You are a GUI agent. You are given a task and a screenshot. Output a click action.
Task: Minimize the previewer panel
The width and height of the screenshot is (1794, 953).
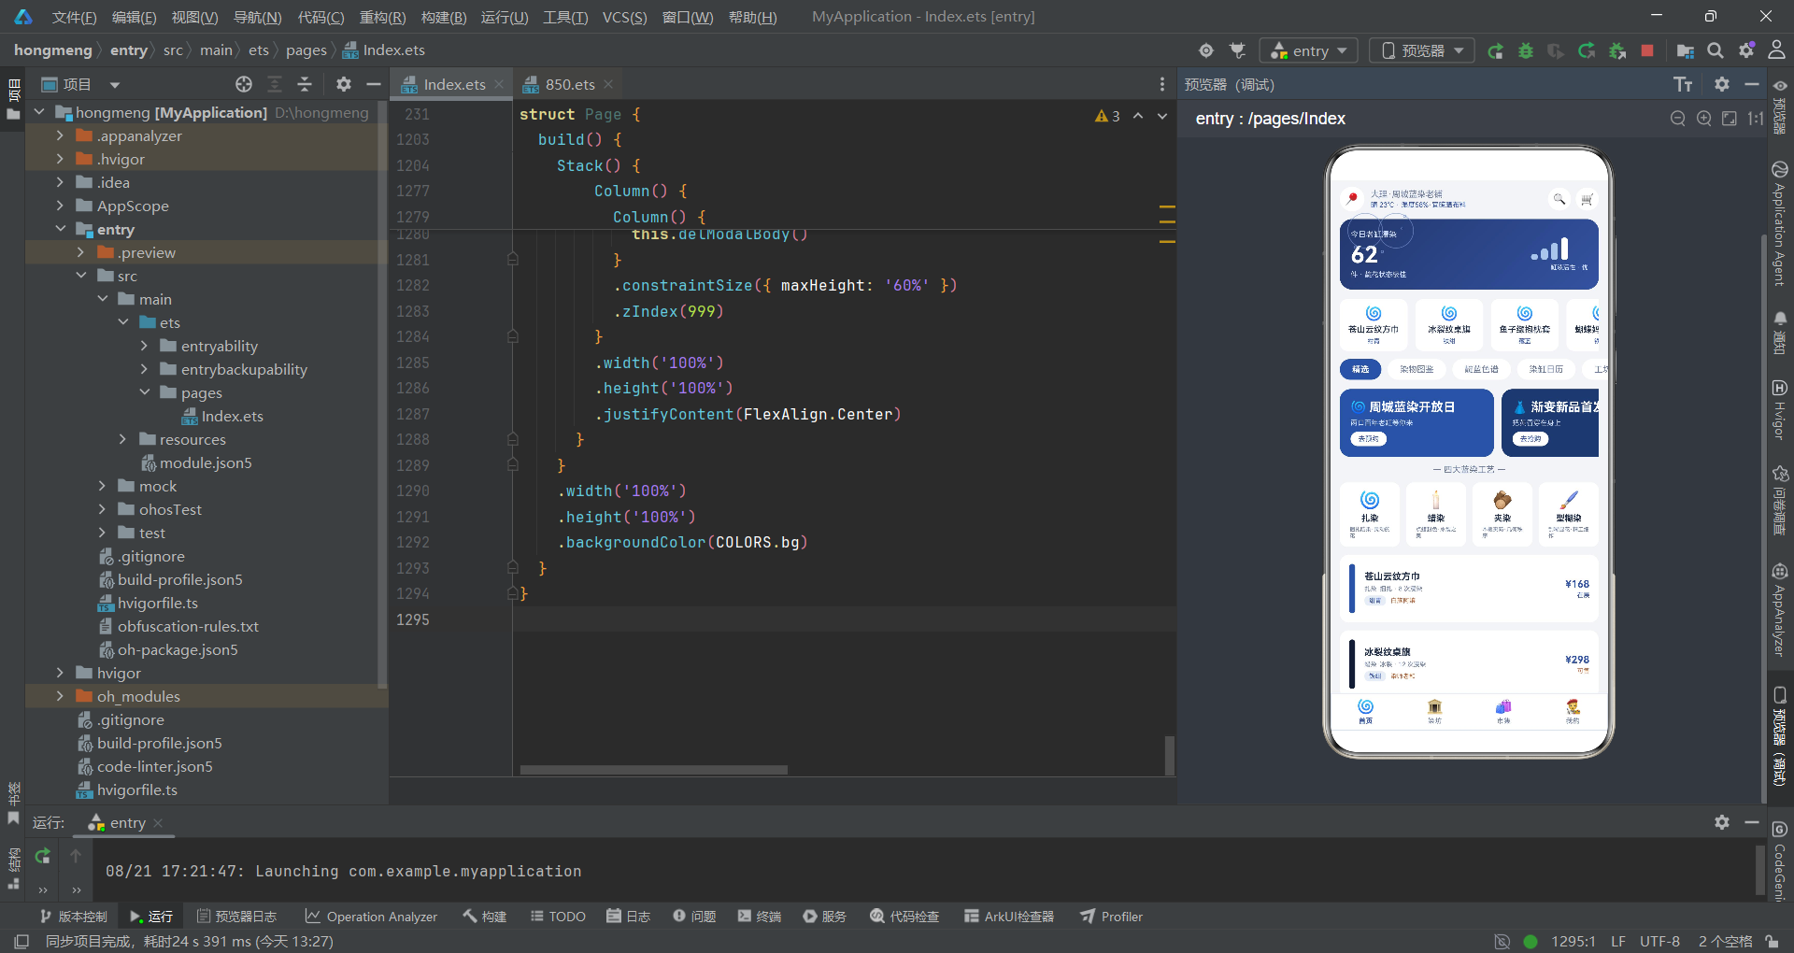pyautogui.click(x=1752, y=85)
